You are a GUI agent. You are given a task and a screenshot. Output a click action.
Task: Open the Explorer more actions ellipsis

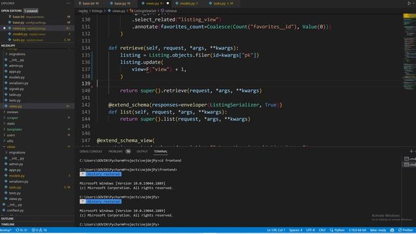[68, 3]
